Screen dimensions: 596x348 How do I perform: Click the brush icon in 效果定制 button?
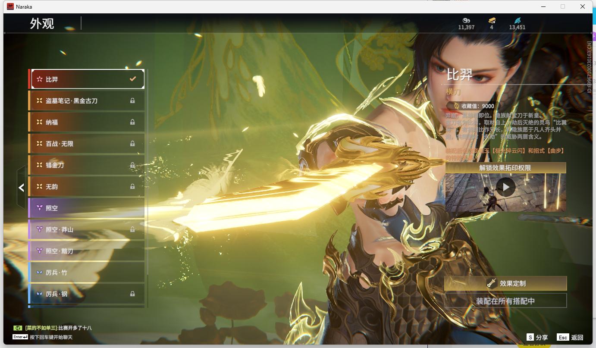pos(492,283)
